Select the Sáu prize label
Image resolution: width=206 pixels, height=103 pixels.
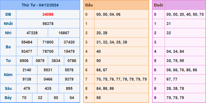pos(8,88)
